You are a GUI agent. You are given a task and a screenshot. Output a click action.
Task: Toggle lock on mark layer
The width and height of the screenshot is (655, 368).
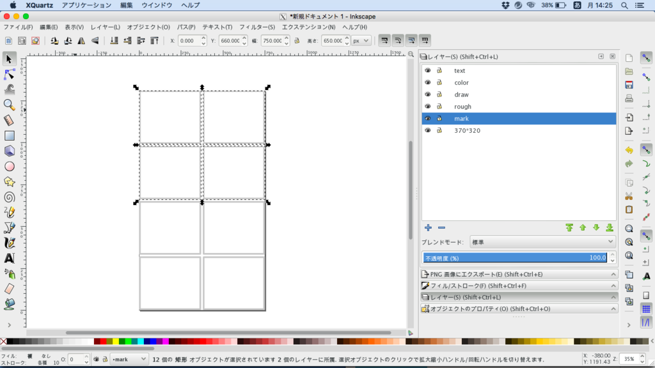(x=439, y=118)
